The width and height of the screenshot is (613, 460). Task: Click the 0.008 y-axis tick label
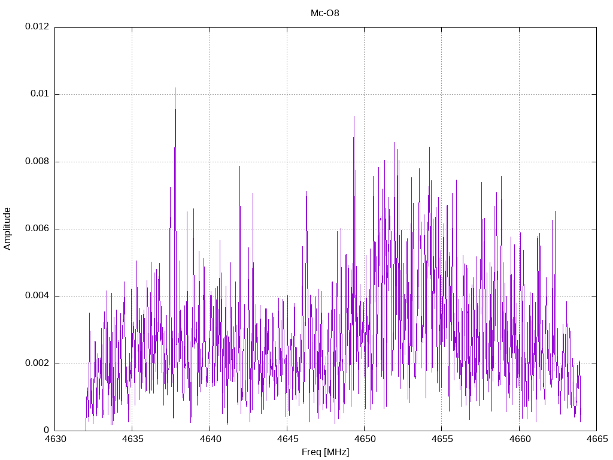(38, 161)
